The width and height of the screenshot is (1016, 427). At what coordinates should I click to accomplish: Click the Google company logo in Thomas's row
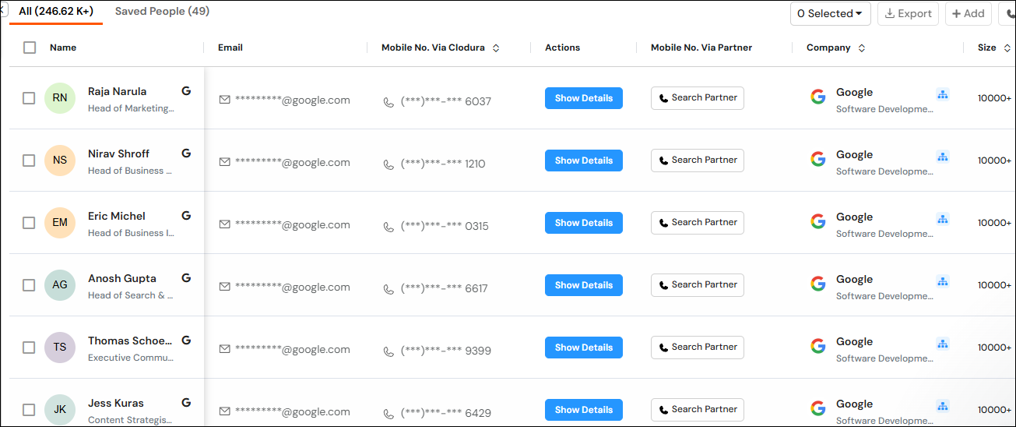pos(817,346)
